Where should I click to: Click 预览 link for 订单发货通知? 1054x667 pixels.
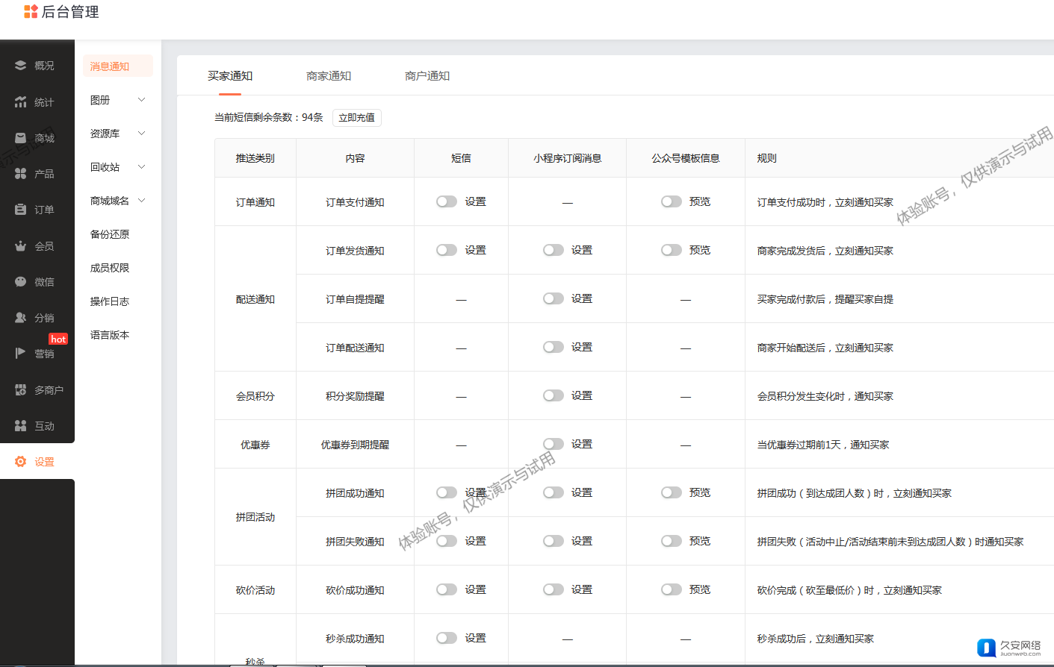pyautogui.click(x=700, y=250)
